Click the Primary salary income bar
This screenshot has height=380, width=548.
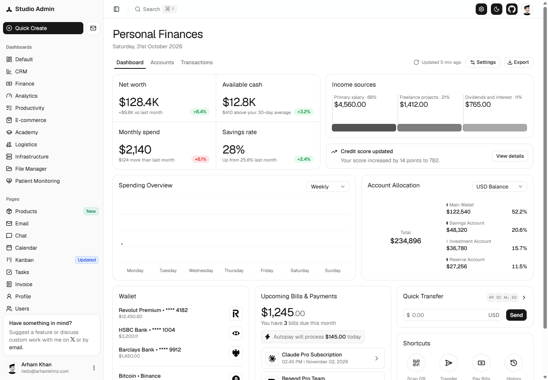[x=364, y=128]
